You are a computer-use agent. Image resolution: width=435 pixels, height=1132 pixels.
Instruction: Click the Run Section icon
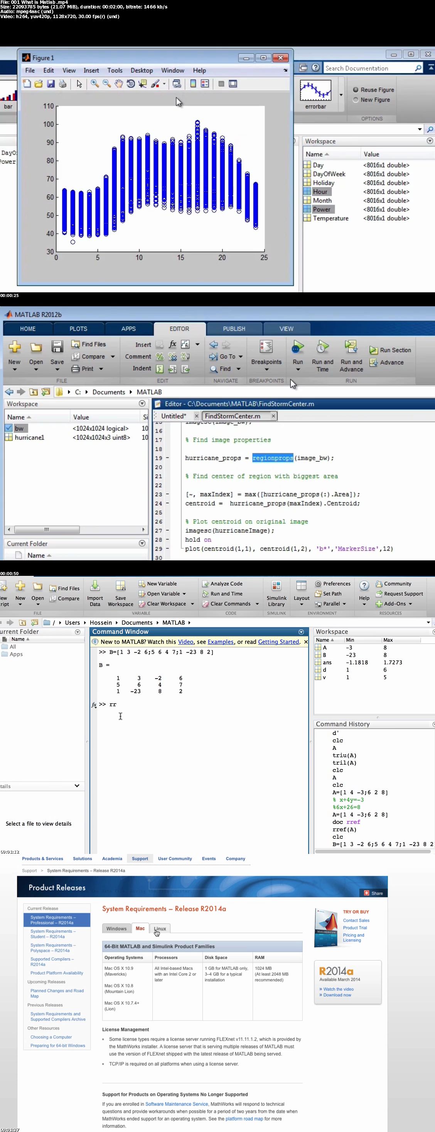click(x=374, y=350)
